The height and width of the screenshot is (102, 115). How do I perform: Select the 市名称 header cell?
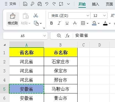pos(61,52)
